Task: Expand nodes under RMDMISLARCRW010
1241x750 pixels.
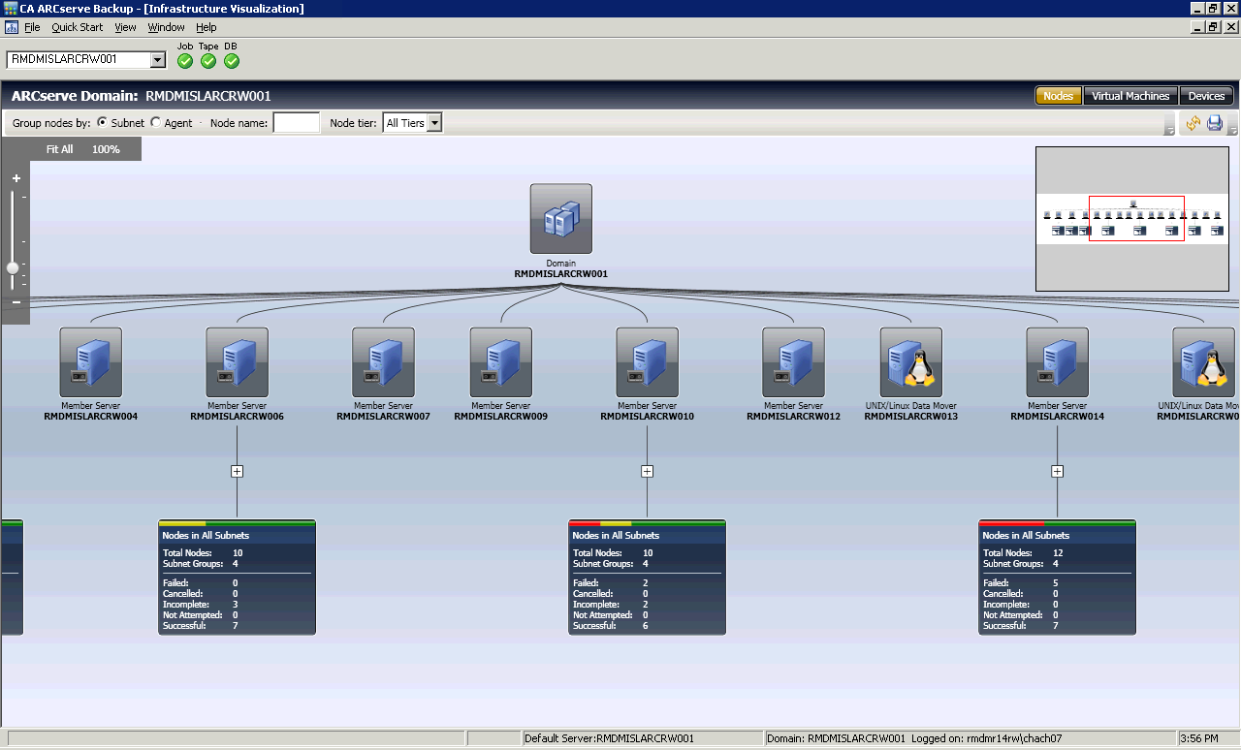Action: (x=647, y=471)
